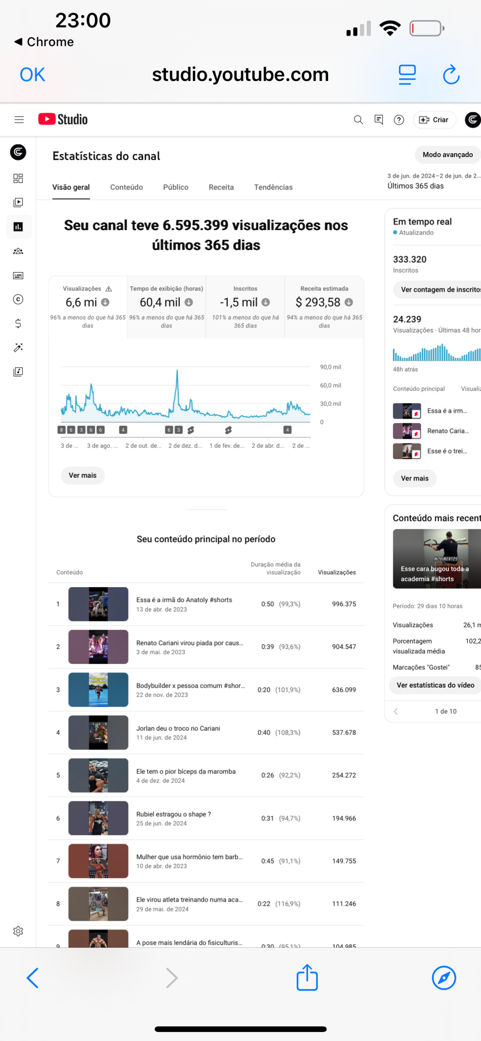
Task: Open the Earn dollar icon in the sidebar
Action: [x=18, y=323]
